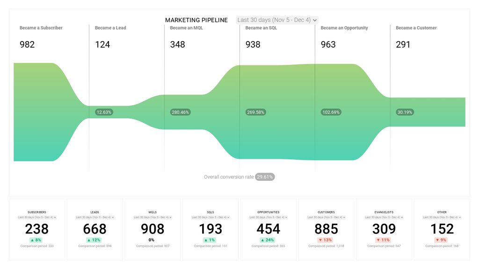Screen dimensions: 479x269
Task: Select the SQLS card header label
Action: [x=210, y=212]
